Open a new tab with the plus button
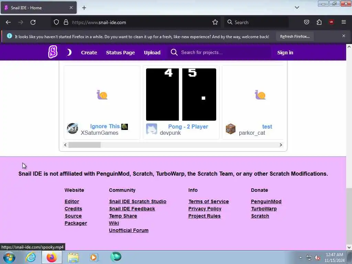Viewport: 352px width, 264px height. tap(84, 8)
